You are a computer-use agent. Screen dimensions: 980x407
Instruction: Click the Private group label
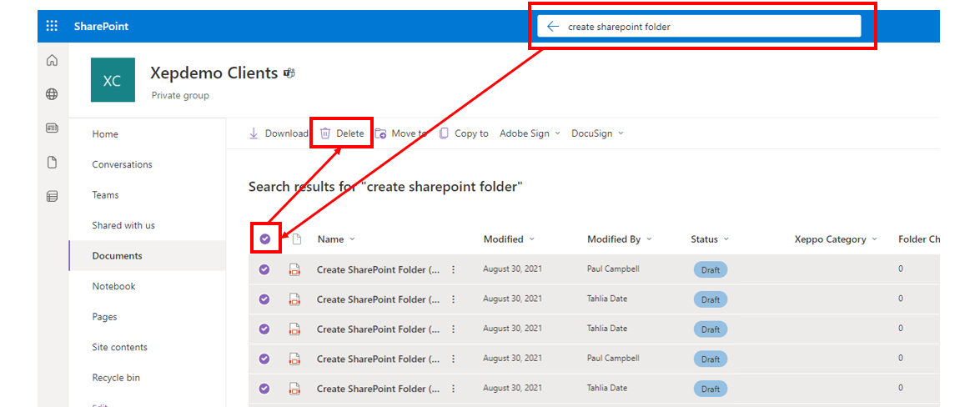[180, 96]
